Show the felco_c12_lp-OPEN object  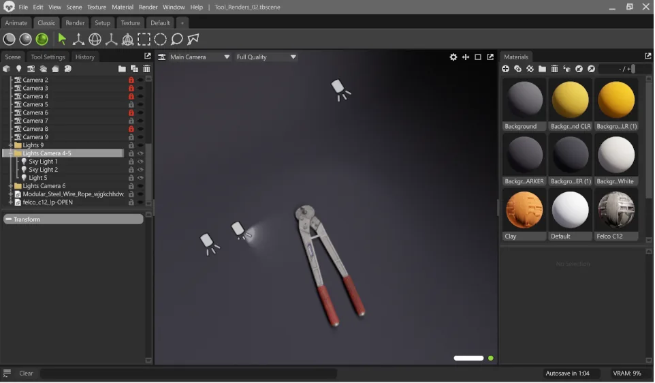[140, 202]
